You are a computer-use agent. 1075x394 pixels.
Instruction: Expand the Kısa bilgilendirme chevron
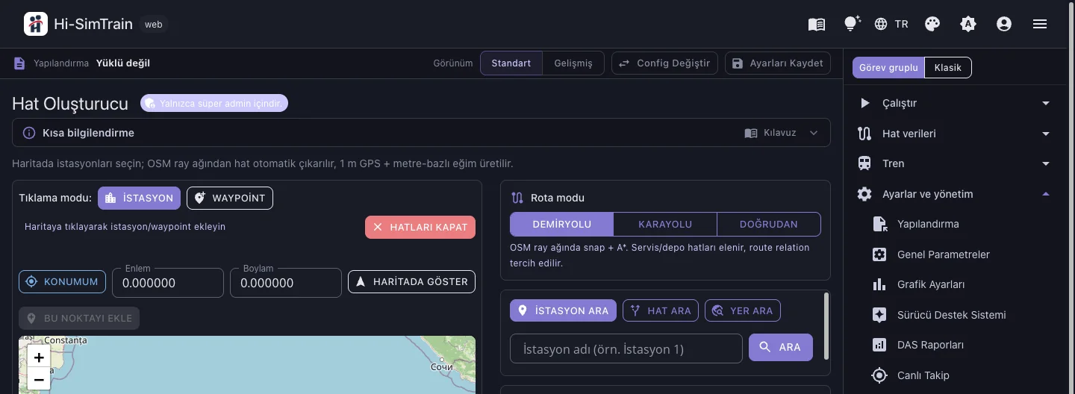(814, 133)
